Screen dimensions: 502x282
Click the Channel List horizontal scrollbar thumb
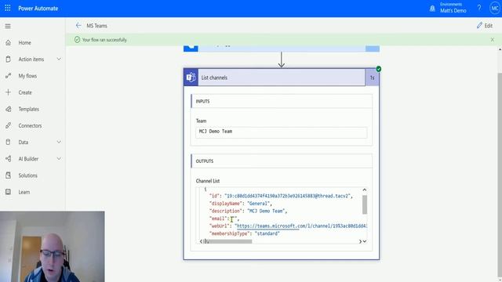(x=228, y=241)
